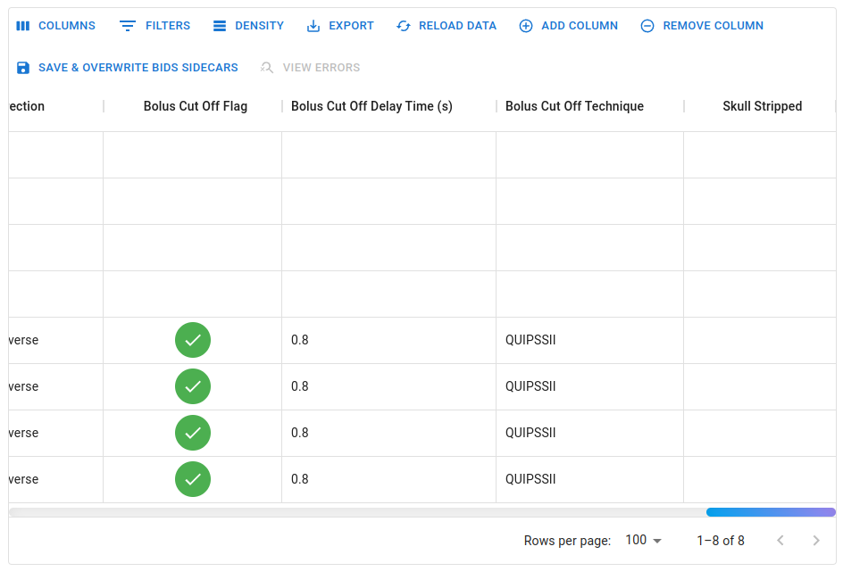Viewport: 843px width, 588px height.
Task: Click VIEW ERRORS text label
Action: [321, 68]
